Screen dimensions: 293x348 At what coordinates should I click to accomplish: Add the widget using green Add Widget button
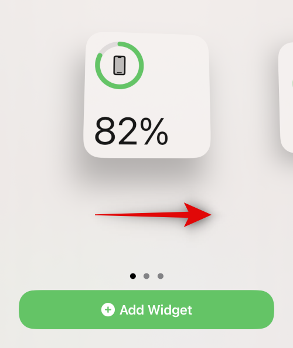pyautogui.click(x=146, y=309)
